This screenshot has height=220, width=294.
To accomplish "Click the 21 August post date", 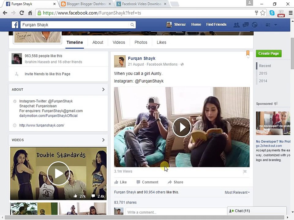I will [136, 64].
